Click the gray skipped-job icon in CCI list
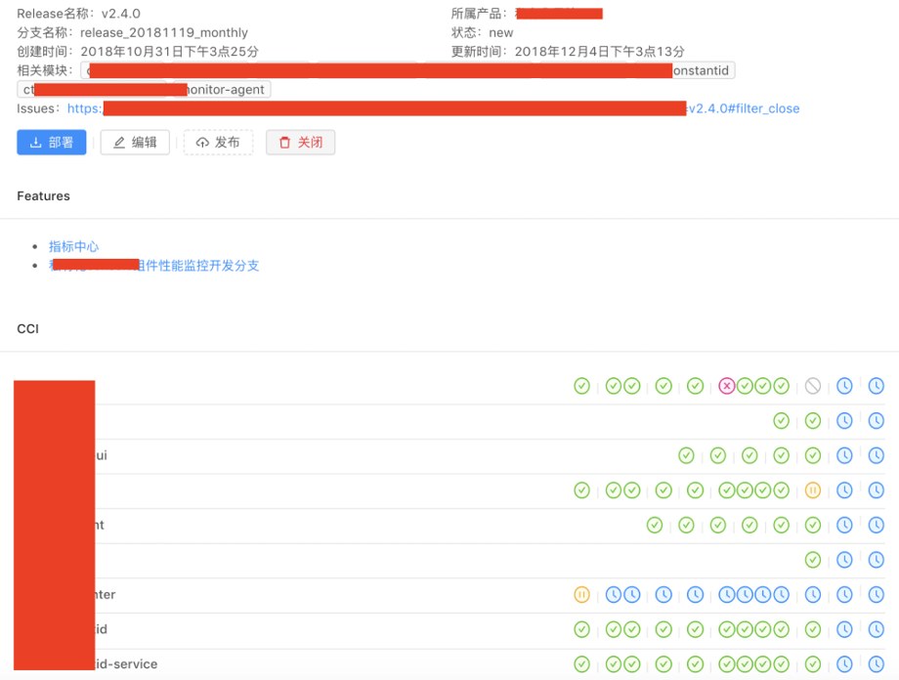The image size is (899, 680). [x=813, y=386]
